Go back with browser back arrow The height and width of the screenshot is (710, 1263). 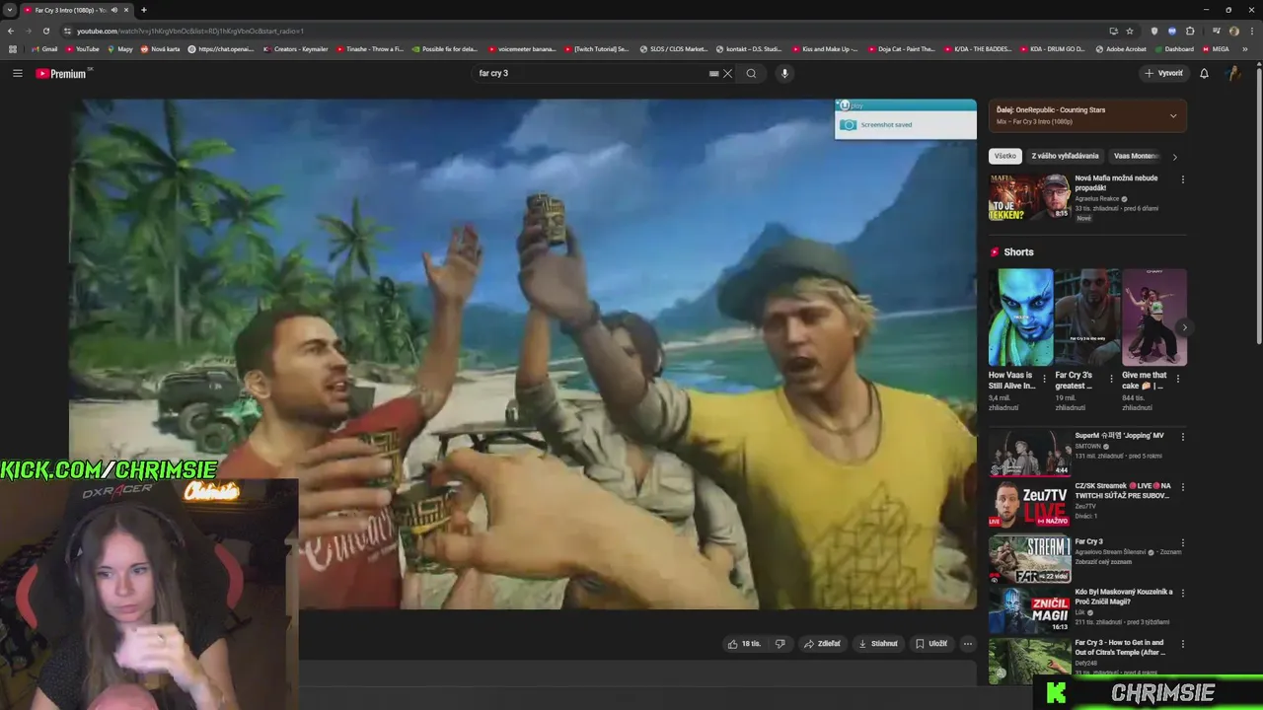[x=11, y=31]
